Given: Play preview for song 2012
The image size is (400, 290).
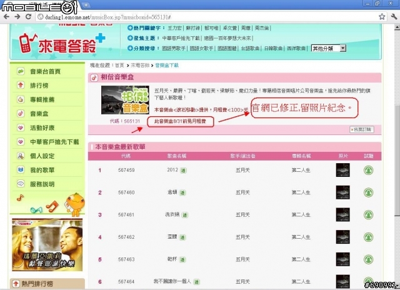Looking at the screenshot, I should (x=368, y=170).
